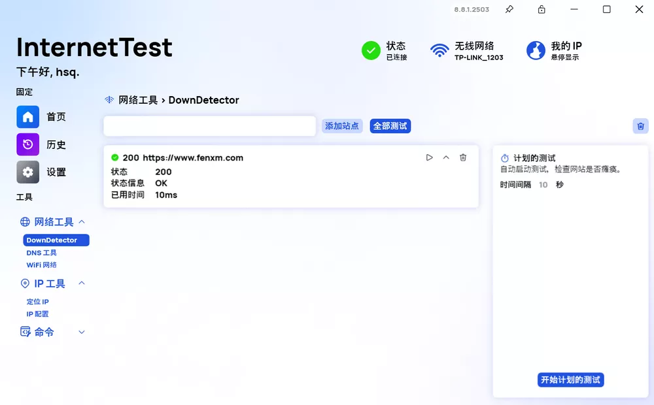The image size is (654, 405).
Task: Delete the fenxm.com site entry
Action: point(463,157)
